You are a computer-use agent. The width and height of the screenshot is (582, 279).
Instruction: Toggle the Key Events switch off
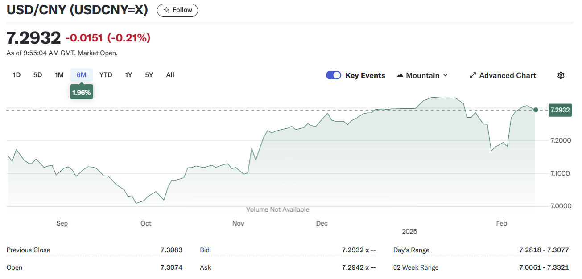pos(334,75)
